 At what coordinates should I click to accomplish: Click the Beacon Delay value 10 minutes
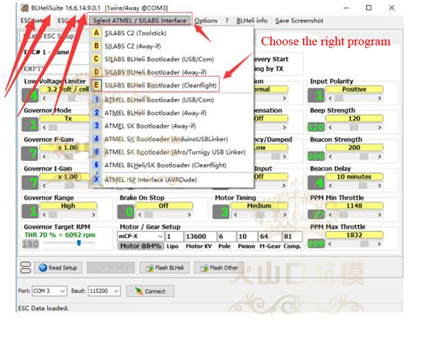point(354,177)
